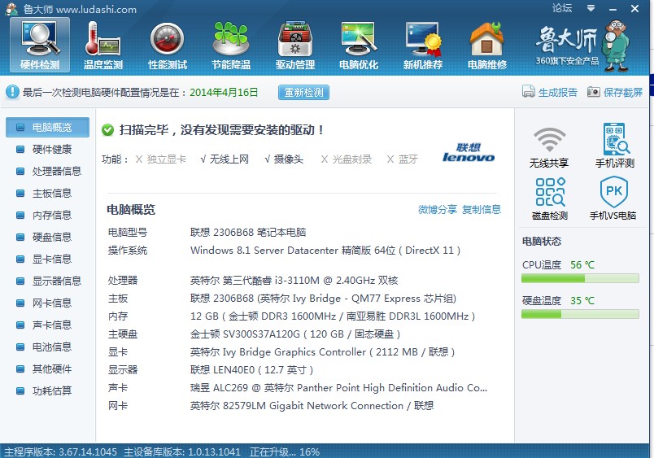The width and height of the screenshot is (654, 458).
Task: Click the LEN40E0 display entry
Action: [251, 370]
